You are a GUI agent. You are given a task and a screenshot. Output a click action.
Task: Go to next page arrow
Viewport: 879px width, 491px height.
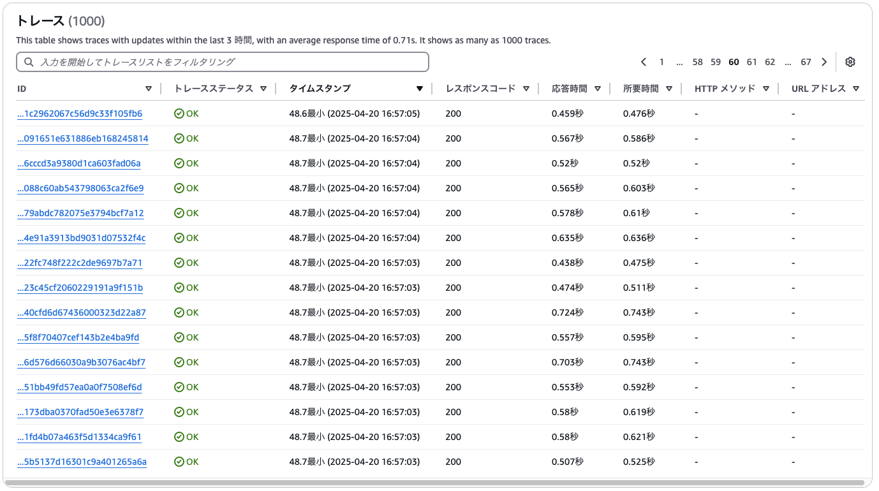pos(824,62)
